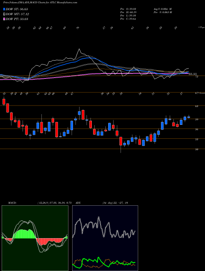Click the 'Pre C: 59.64' close value
This screenshot has height=271, width=205.
(x=128, y=19)
